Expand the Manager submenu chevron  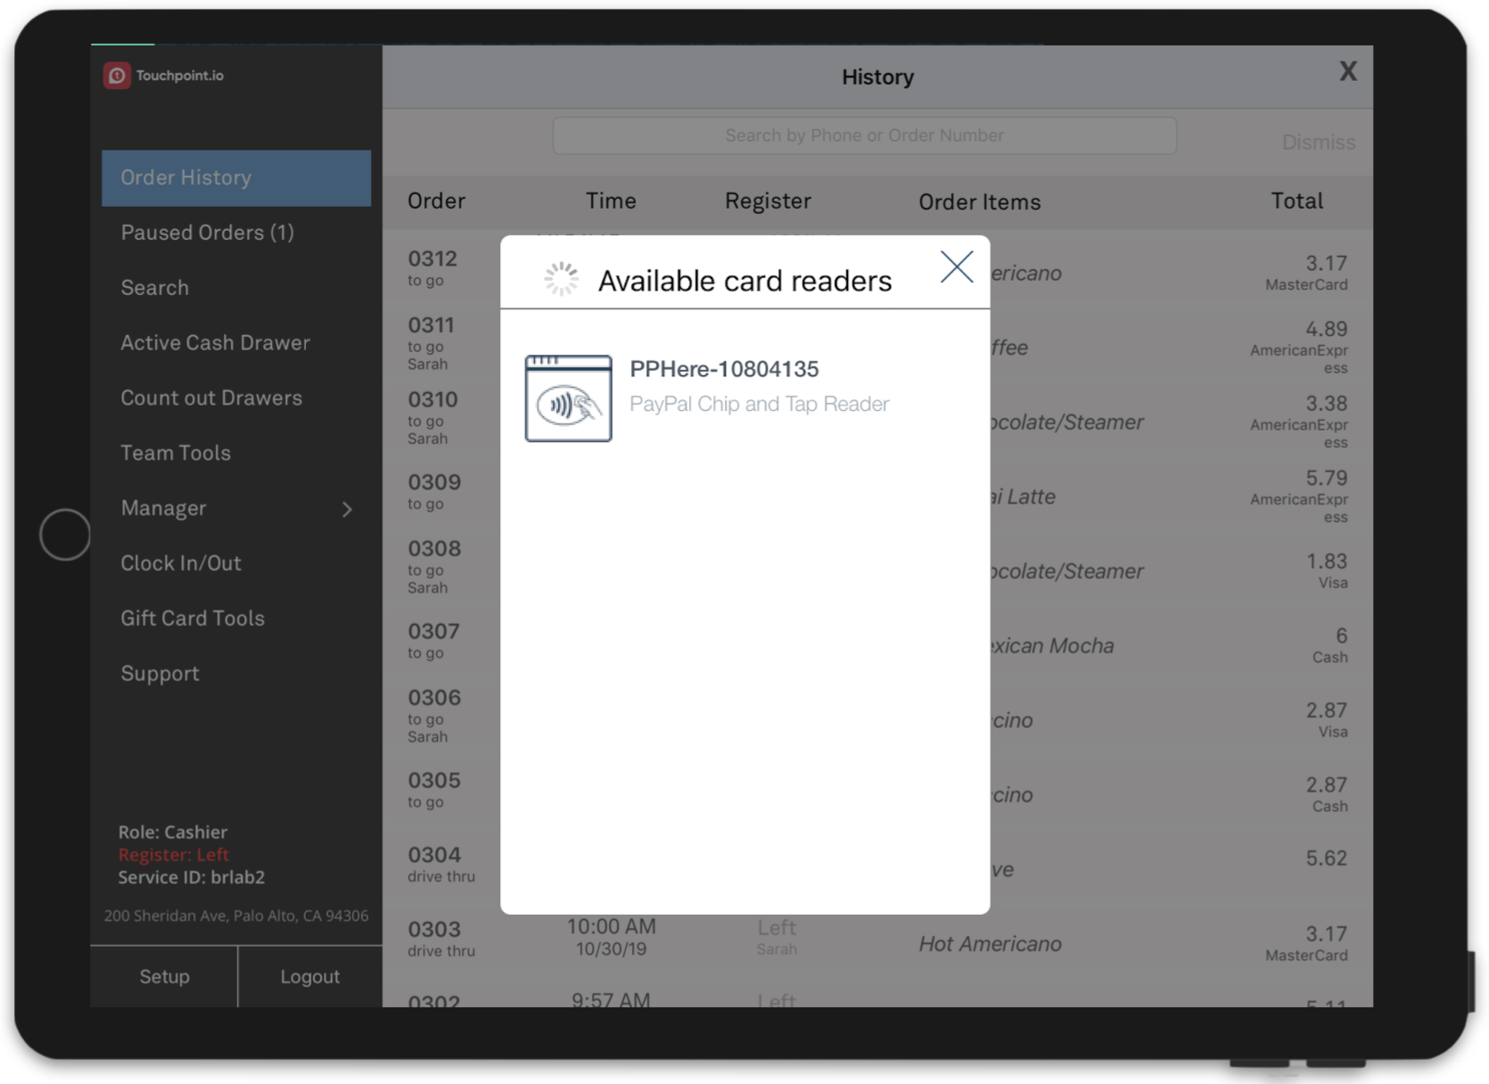[348, 509]
